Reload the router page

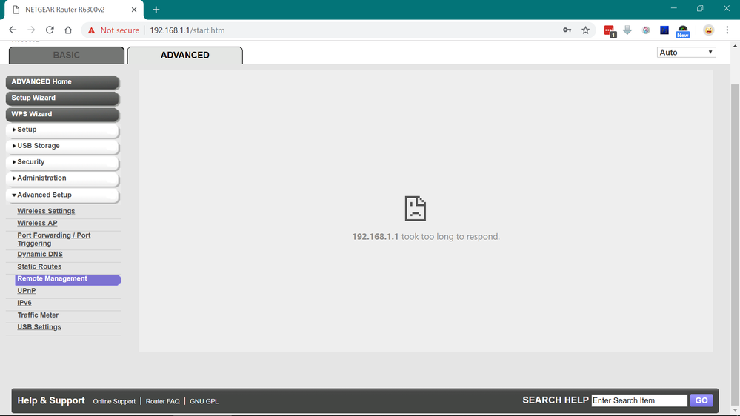(x=50, y=30)
